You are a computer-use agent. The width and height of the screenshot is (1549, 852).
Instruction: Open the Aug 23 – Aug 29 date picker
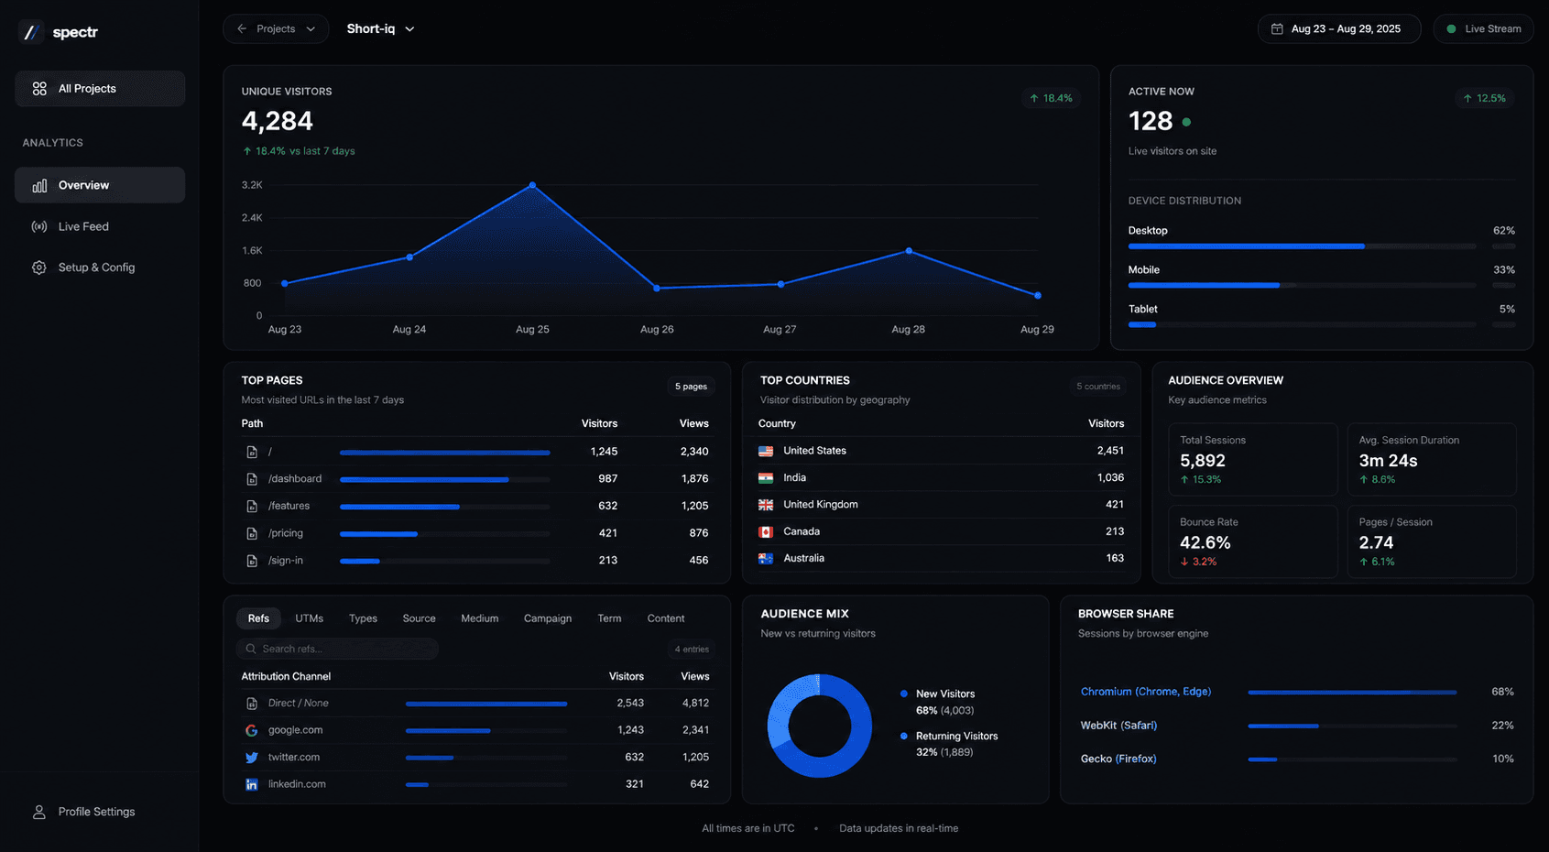(1338, 29)
